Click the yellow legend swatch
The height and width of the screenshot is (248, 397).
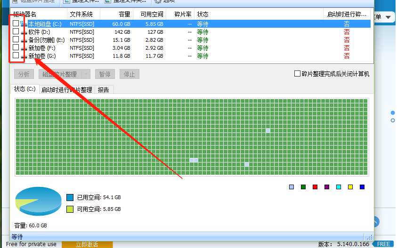point(350,187)
